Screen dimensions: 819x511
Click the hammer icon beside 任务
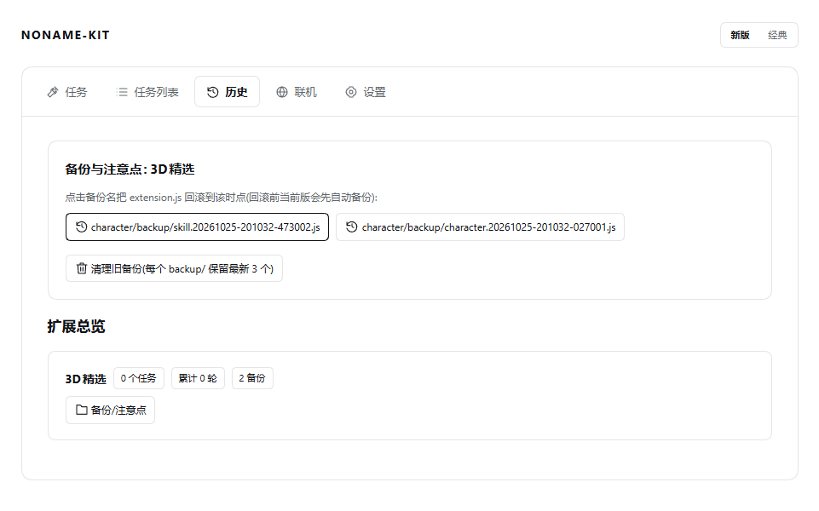(53, 92)
